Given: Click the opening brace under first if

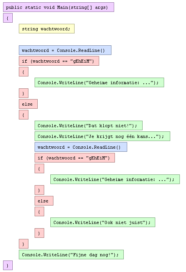Looking at the screenshot, I should click(x=23, y=71).
